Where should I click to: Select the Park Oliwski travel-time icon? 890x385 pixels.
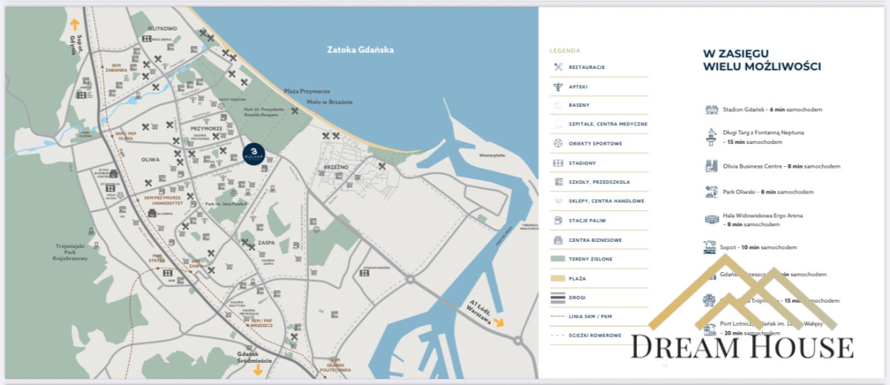point(711,191)
